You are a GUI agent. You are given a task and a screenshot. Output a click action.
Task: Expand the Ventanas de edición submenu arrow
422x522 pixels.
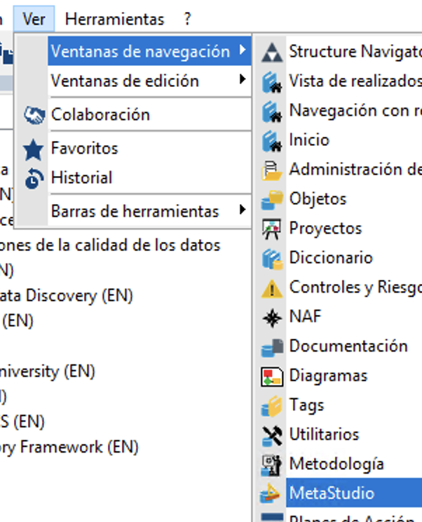[x=243, y=79]
